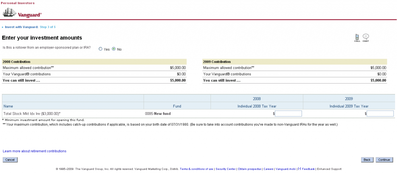Click Enhanced Support in the footer
Image resolution: width=397 pixels, height=174 pixels.
329,169
